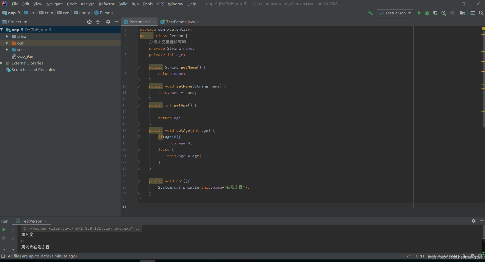
Task: Close the TestPerson run tab
Action: point(46,221)
